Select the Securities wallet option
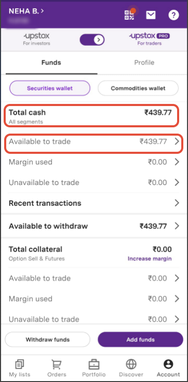The image size is (188, 382). (50, 88)
